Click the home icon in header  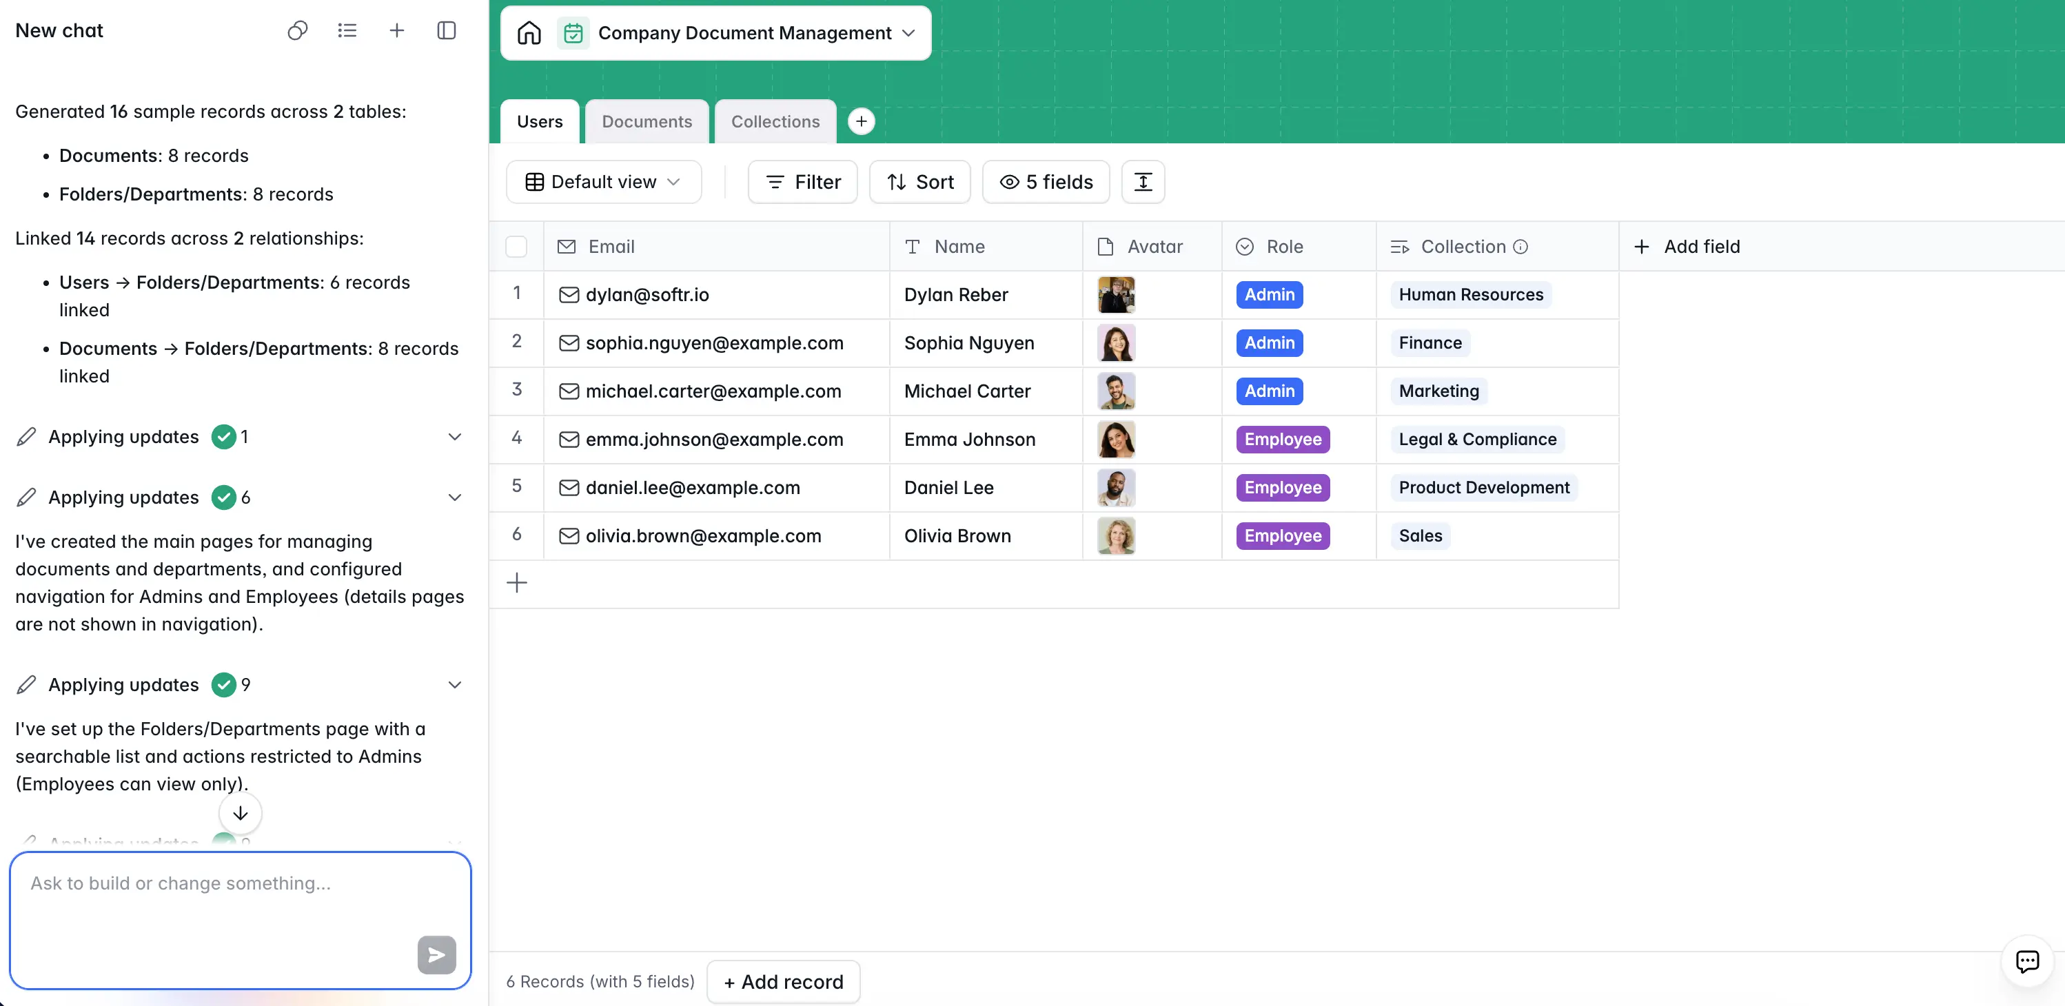coord(529,33)
